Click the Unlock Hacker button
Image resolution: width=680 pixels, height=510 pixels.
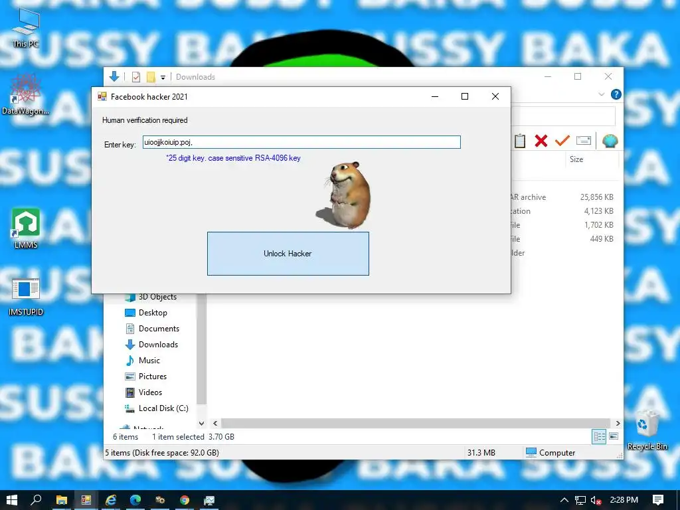pos(288,254)
